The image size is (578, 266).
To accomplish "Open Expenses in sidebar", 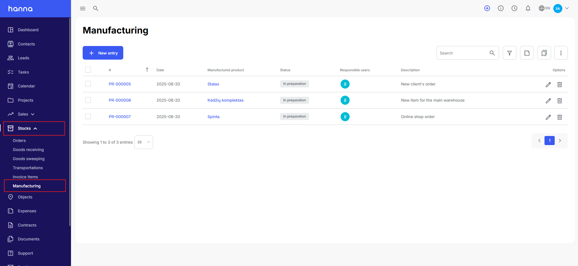I will point(27,211).
